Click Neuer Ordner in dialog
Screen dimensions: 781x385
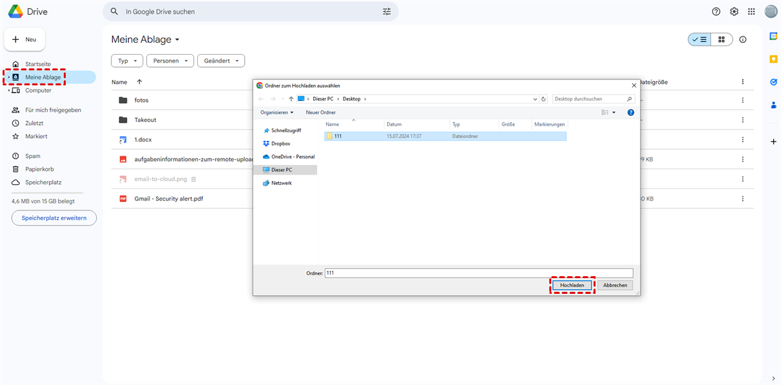321,112
